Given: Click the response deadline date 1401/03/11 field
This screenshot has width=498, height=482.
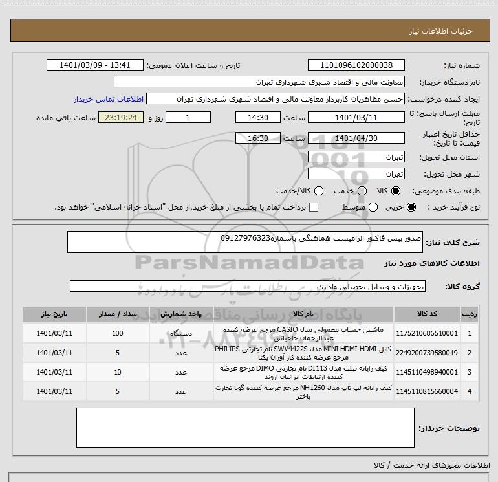Looking at the screenshot, I should tap(356, 117).
